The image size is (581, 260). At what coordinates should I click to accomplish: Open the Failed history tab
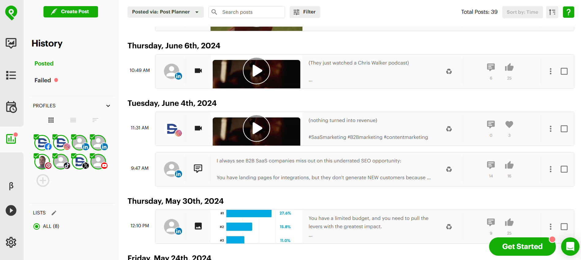(x=43, y=80)
